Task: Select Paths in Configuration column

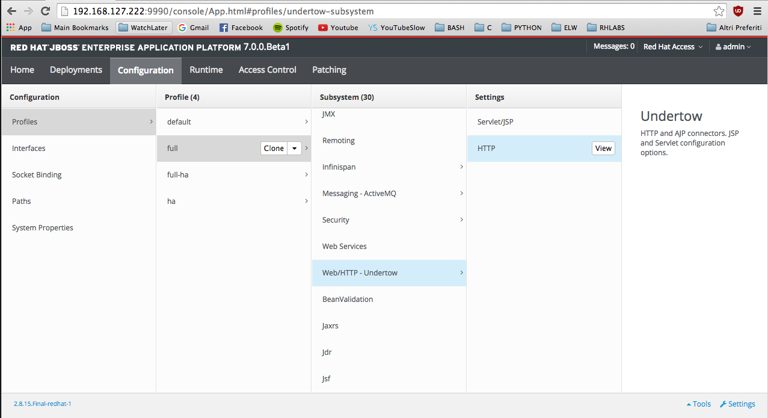Action: (78, 201)
